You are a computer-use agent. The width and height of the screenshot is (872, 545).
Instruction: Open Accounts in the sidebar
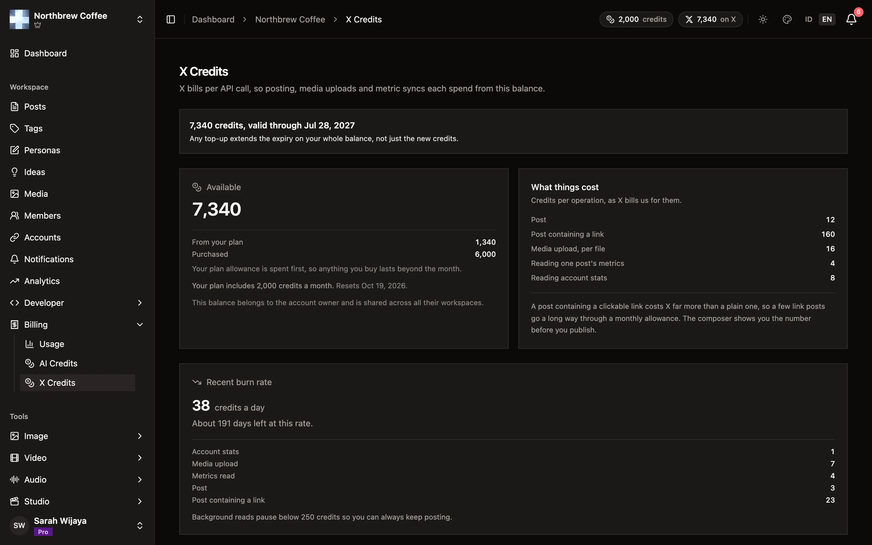77,238
